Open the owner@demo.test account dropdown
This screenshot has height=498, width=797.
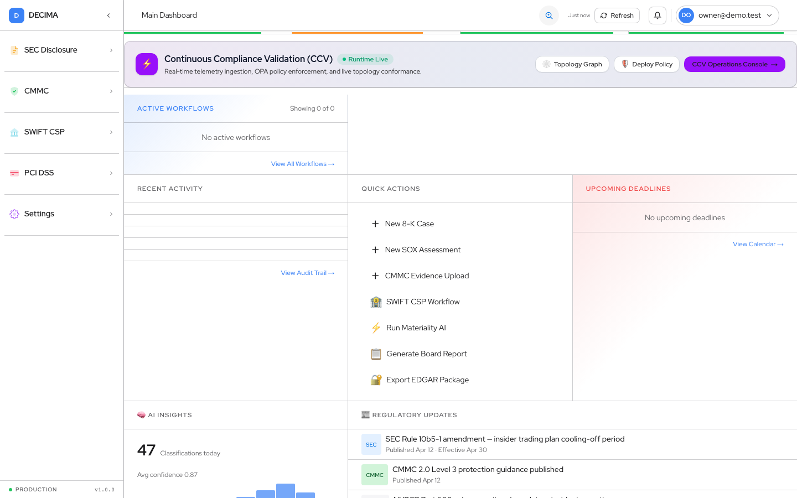(727, 15)
